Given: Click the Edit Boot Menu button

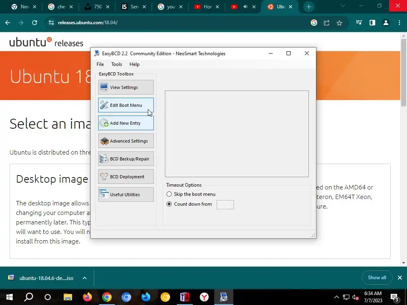Looking at the screenshot, I should pyautogui.click(x=126, y=105).
